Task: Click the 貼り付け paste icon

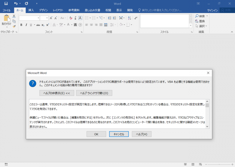Action: click(7, 18)
